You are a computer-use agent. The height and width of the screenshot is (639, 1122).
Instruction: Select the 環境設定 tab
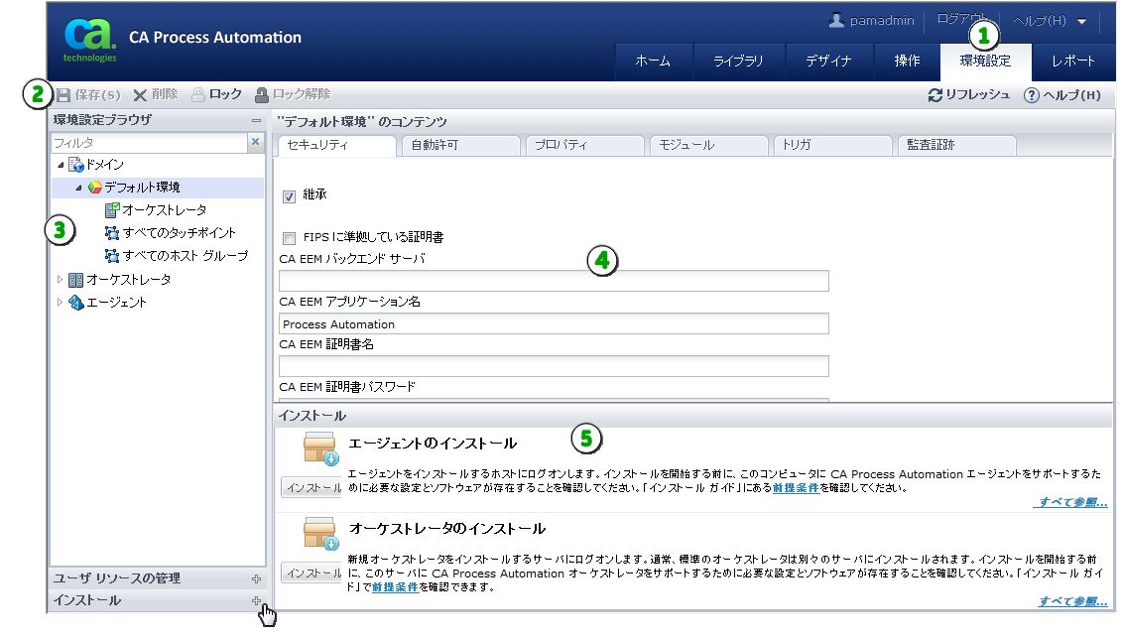(985, 62)
